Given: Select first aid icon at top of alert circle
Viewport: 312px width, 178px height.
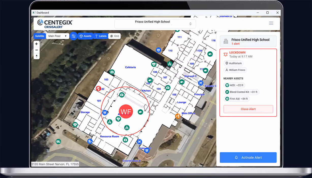Looking at the screenshot, I should (x=122, y=95).
